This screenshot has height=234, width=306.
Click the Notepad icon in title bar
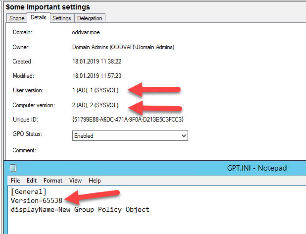13,168
